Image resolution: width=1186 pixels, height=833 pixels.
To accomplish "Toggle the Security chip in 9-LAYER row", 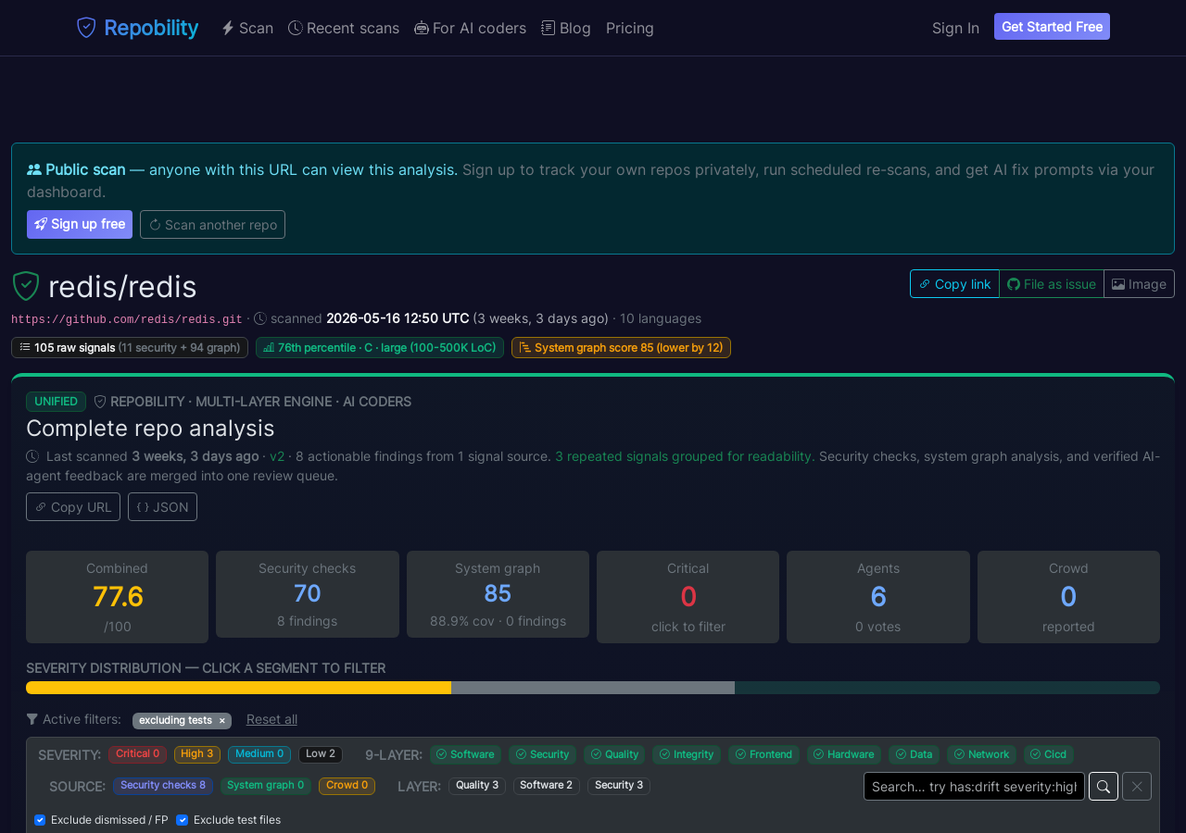I will (543, 754).
